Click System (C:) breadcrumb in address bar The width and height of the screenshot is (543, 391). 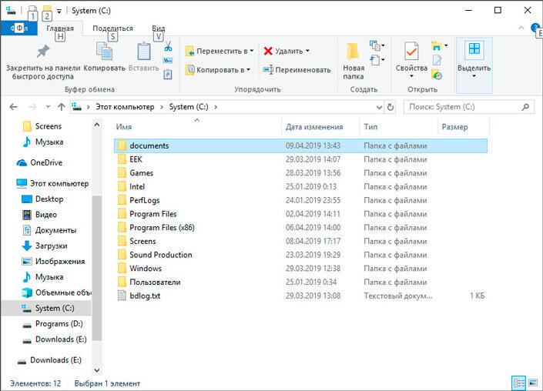[x=189, y=107]
